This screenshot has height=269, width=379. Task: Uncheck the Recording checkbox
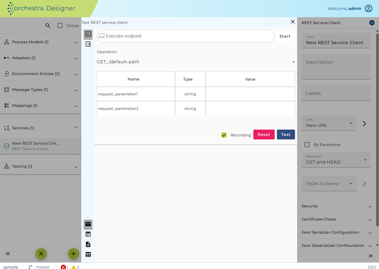pyautogui.click(x=224, y=135)
